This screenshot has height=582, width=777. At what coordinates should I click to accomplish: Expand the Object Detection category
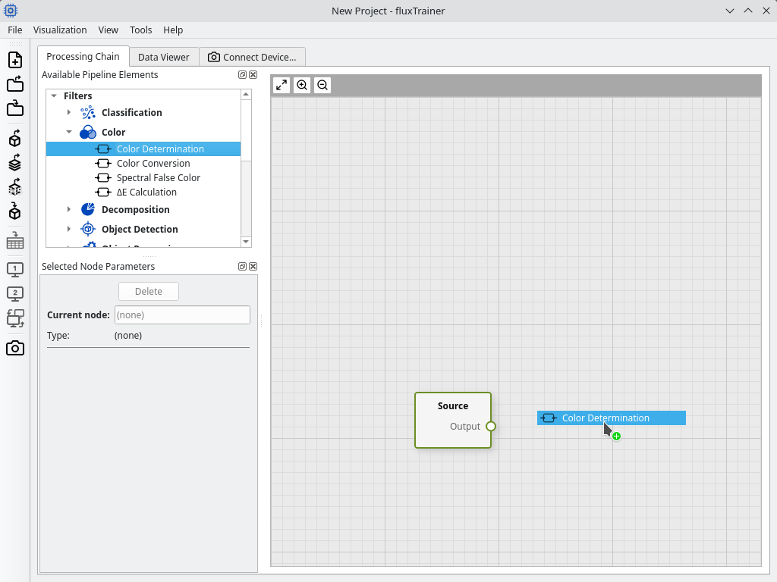pos(69,229)
